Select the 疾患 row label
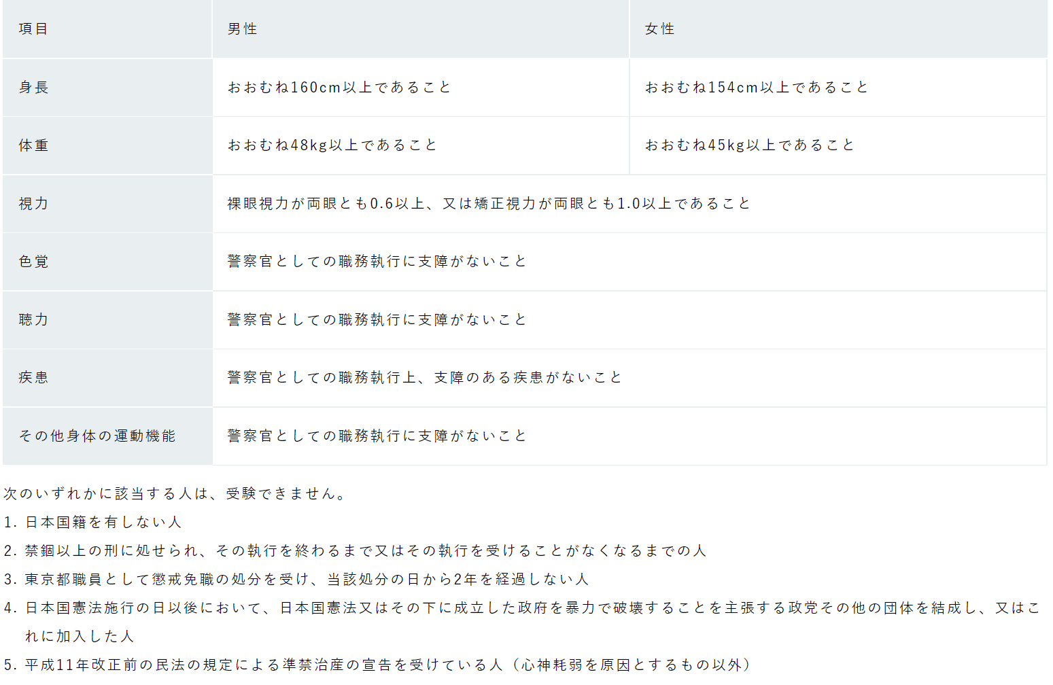This screenshot has height=685, width=1053. point(33,378)
